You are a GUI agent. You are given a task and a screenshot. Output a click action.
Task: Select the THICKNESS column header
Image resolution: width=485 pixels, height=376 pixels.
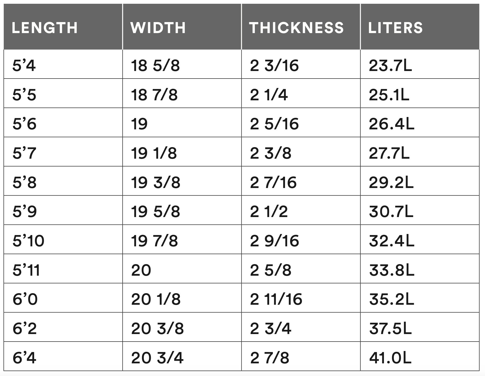click(296, 28)
